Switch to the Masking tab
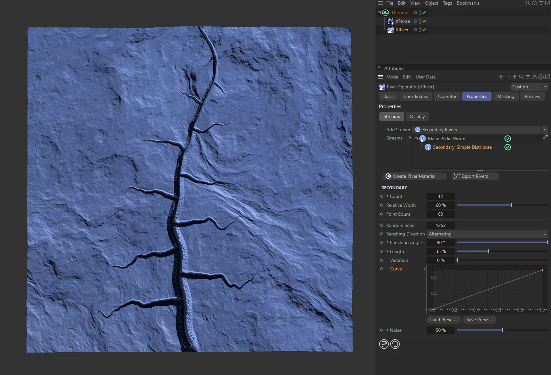The width and height of the screenshot is (551, 375). point(505,96)
